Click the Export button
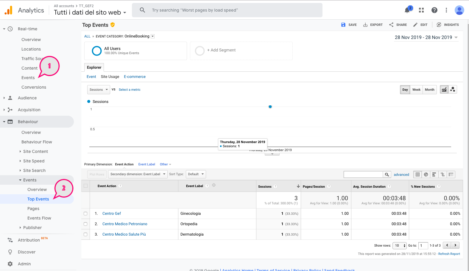Image resolution: width=469 pixels, height=271 pixels. click(x=373, y=25)
